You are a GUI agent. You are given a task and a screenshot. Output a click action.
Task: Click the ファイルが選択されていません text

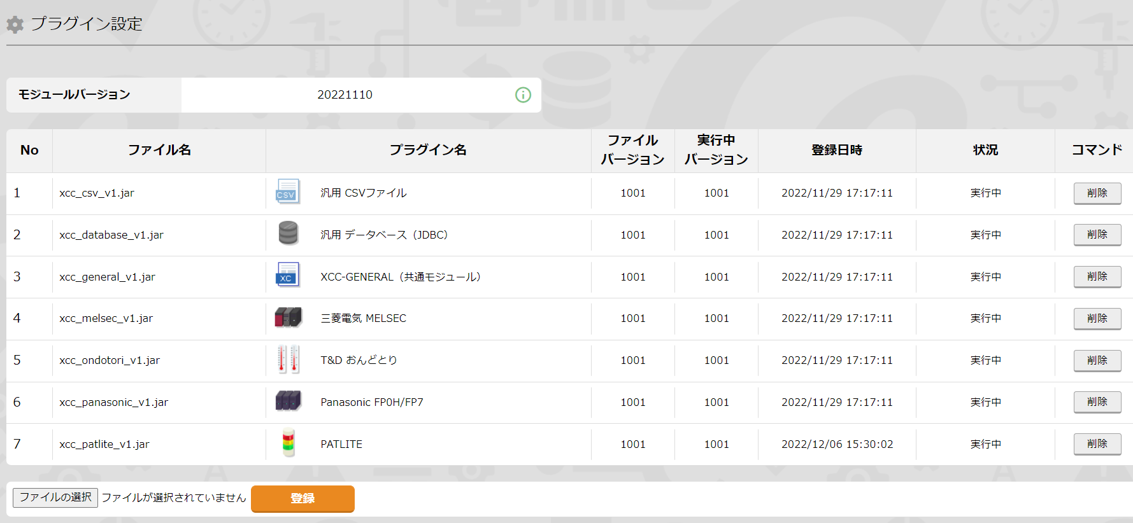pyautogui.click(x=174, y=498)
